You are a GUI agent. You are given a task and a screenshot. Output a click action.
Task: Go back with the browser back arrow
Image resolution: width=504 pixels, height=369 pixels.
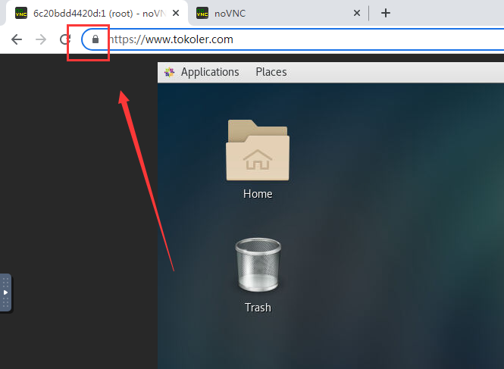(x=17, y=39)
